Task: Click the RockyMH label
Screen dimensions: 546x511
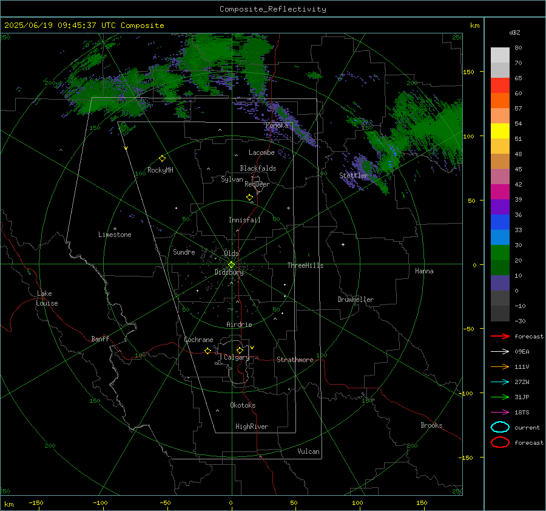Action: pos(160,170)
